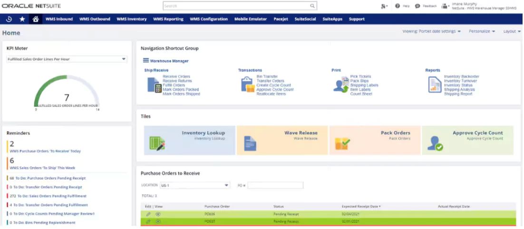Click the PO # input field
The height and width of the screenshot is (229, 524).
[x=275, y=185]
